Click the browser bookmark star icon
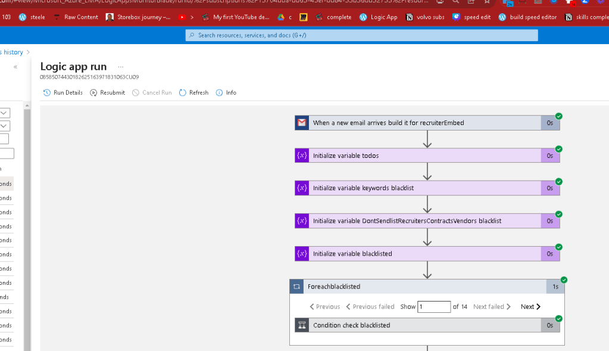Screen dimensions: 609x351 coord(487,2)
